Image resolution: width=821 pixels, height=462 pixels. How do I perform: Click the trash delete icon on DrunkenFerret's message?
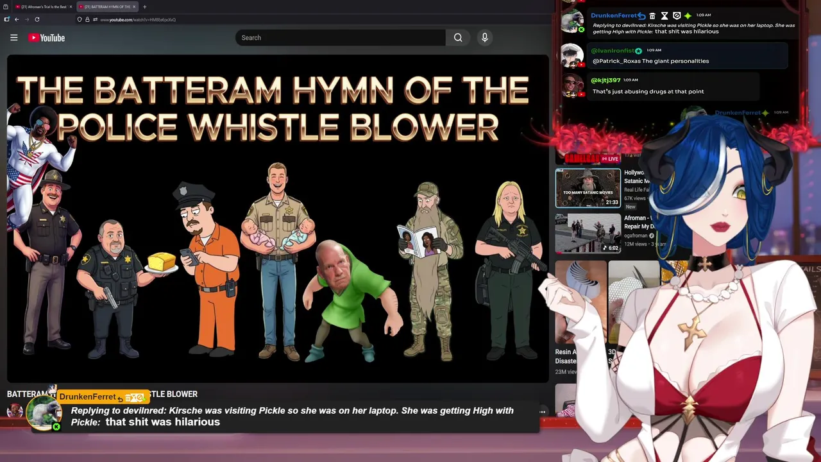point(652,15)
